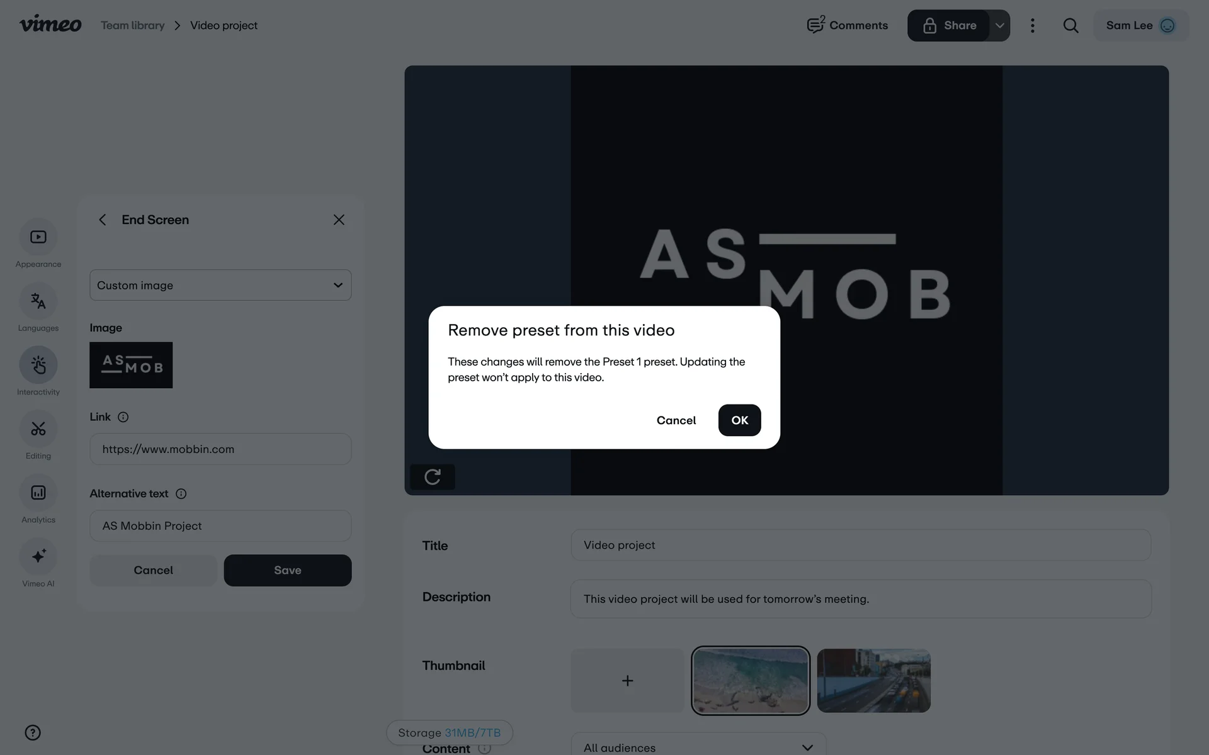Expand the Custom image dropdown
This screenshot has height=755, width=1209.
[220, 285]
